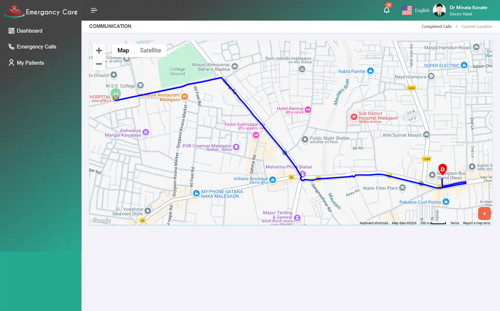Go to Dashboard in sidebar
This screenshot has height=311, width=500.
[x=29, y=31]
